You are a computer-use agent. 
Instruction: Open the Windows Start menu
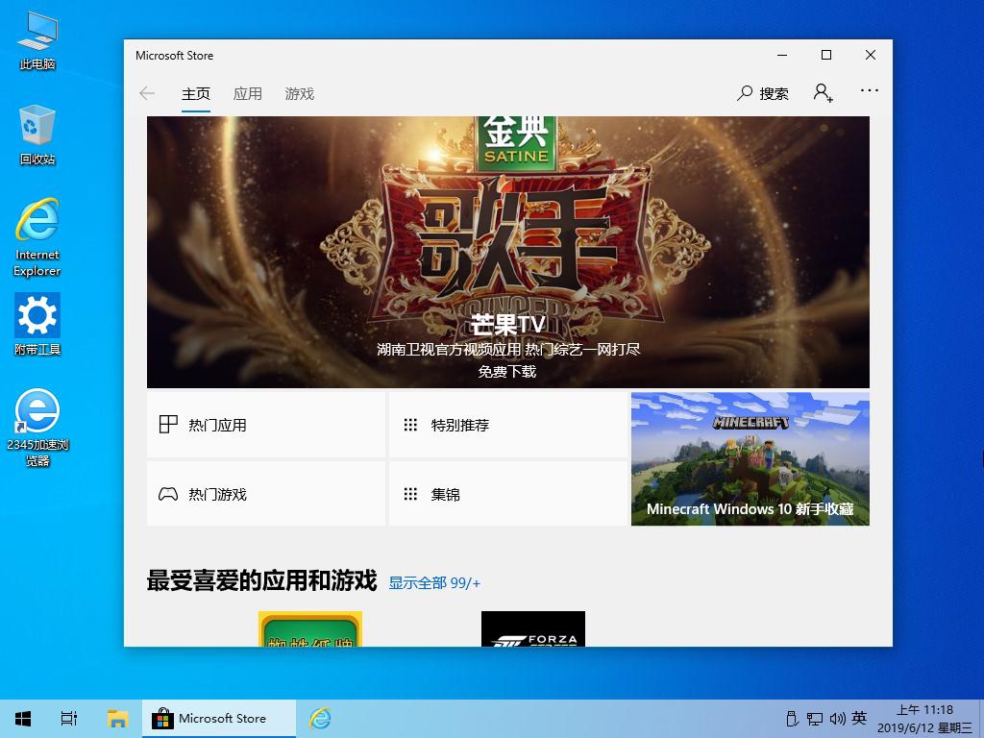pyautogui.click(x=23, y=719)
